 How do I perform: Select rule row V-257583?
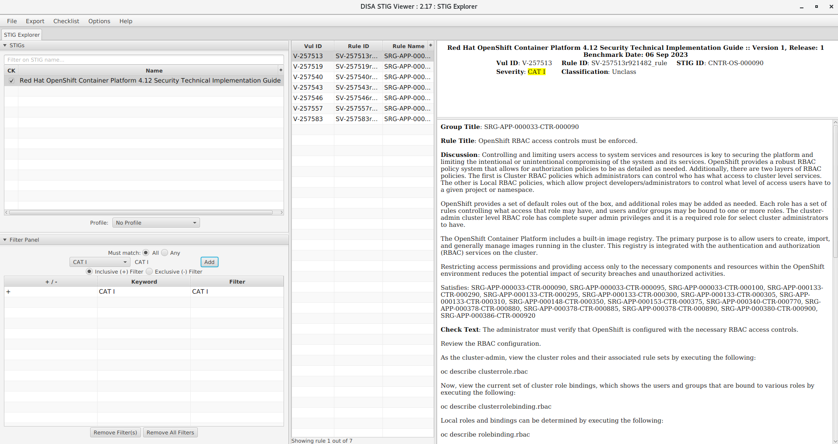[362, 119]
